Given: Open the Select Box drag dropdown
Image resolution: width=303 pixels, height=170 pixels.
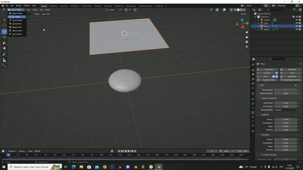Looking at the screenshot, I should pyautogui.click(x=46, y=14).
